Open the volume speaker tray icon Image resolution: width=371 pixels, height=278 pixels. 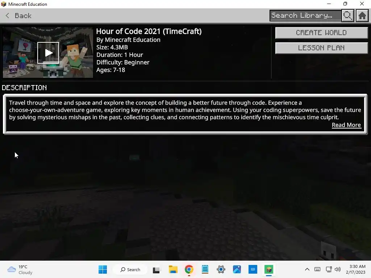[337, 269]
